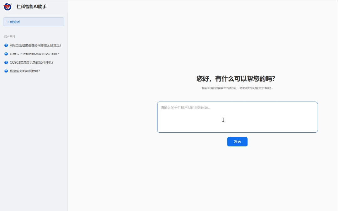Select FAQ 环境云平台如何修改数据保存间隔?
Viewport: 338px width, 211px height.
[x=34, y=54]
